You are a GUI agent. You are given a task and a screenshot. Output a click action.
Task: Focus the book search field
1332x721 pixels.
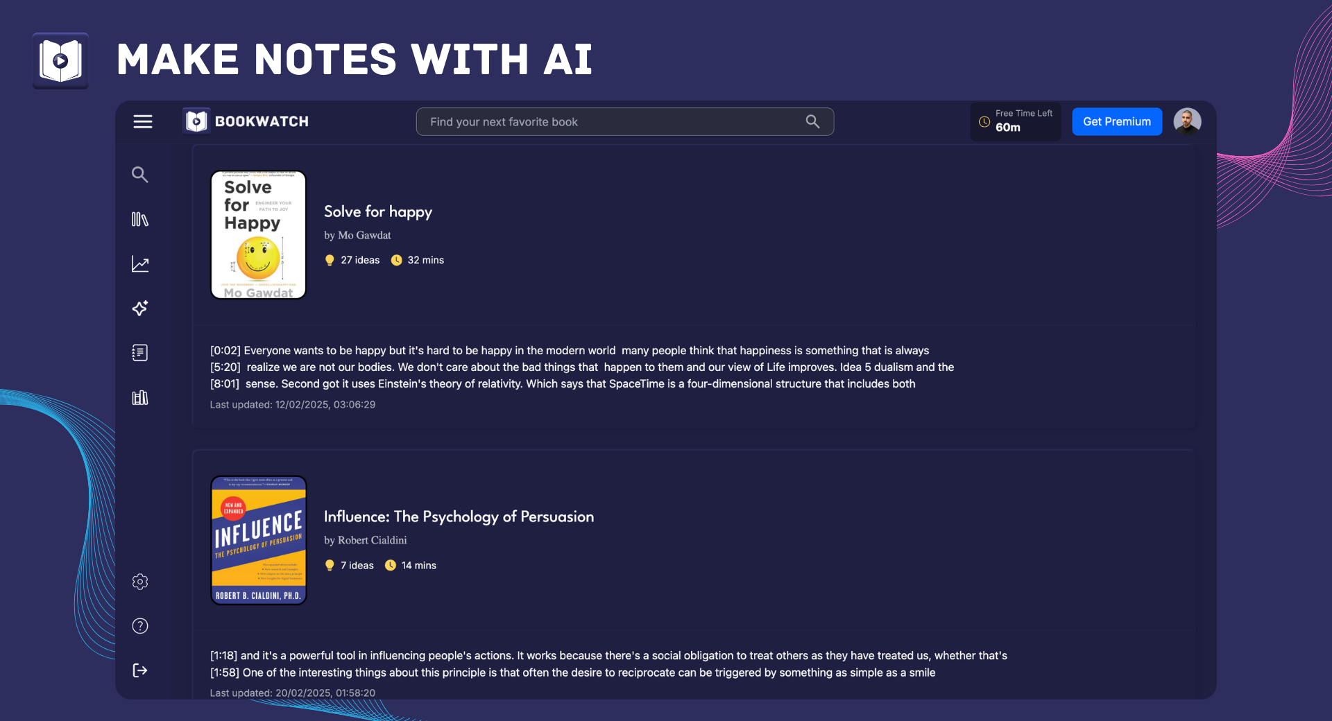(x=610, y=121)
